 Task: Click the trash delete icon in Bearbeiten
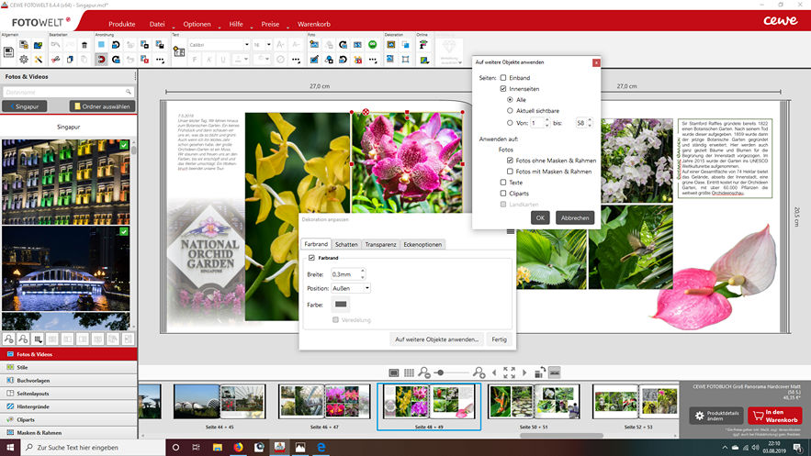(84, 44)
